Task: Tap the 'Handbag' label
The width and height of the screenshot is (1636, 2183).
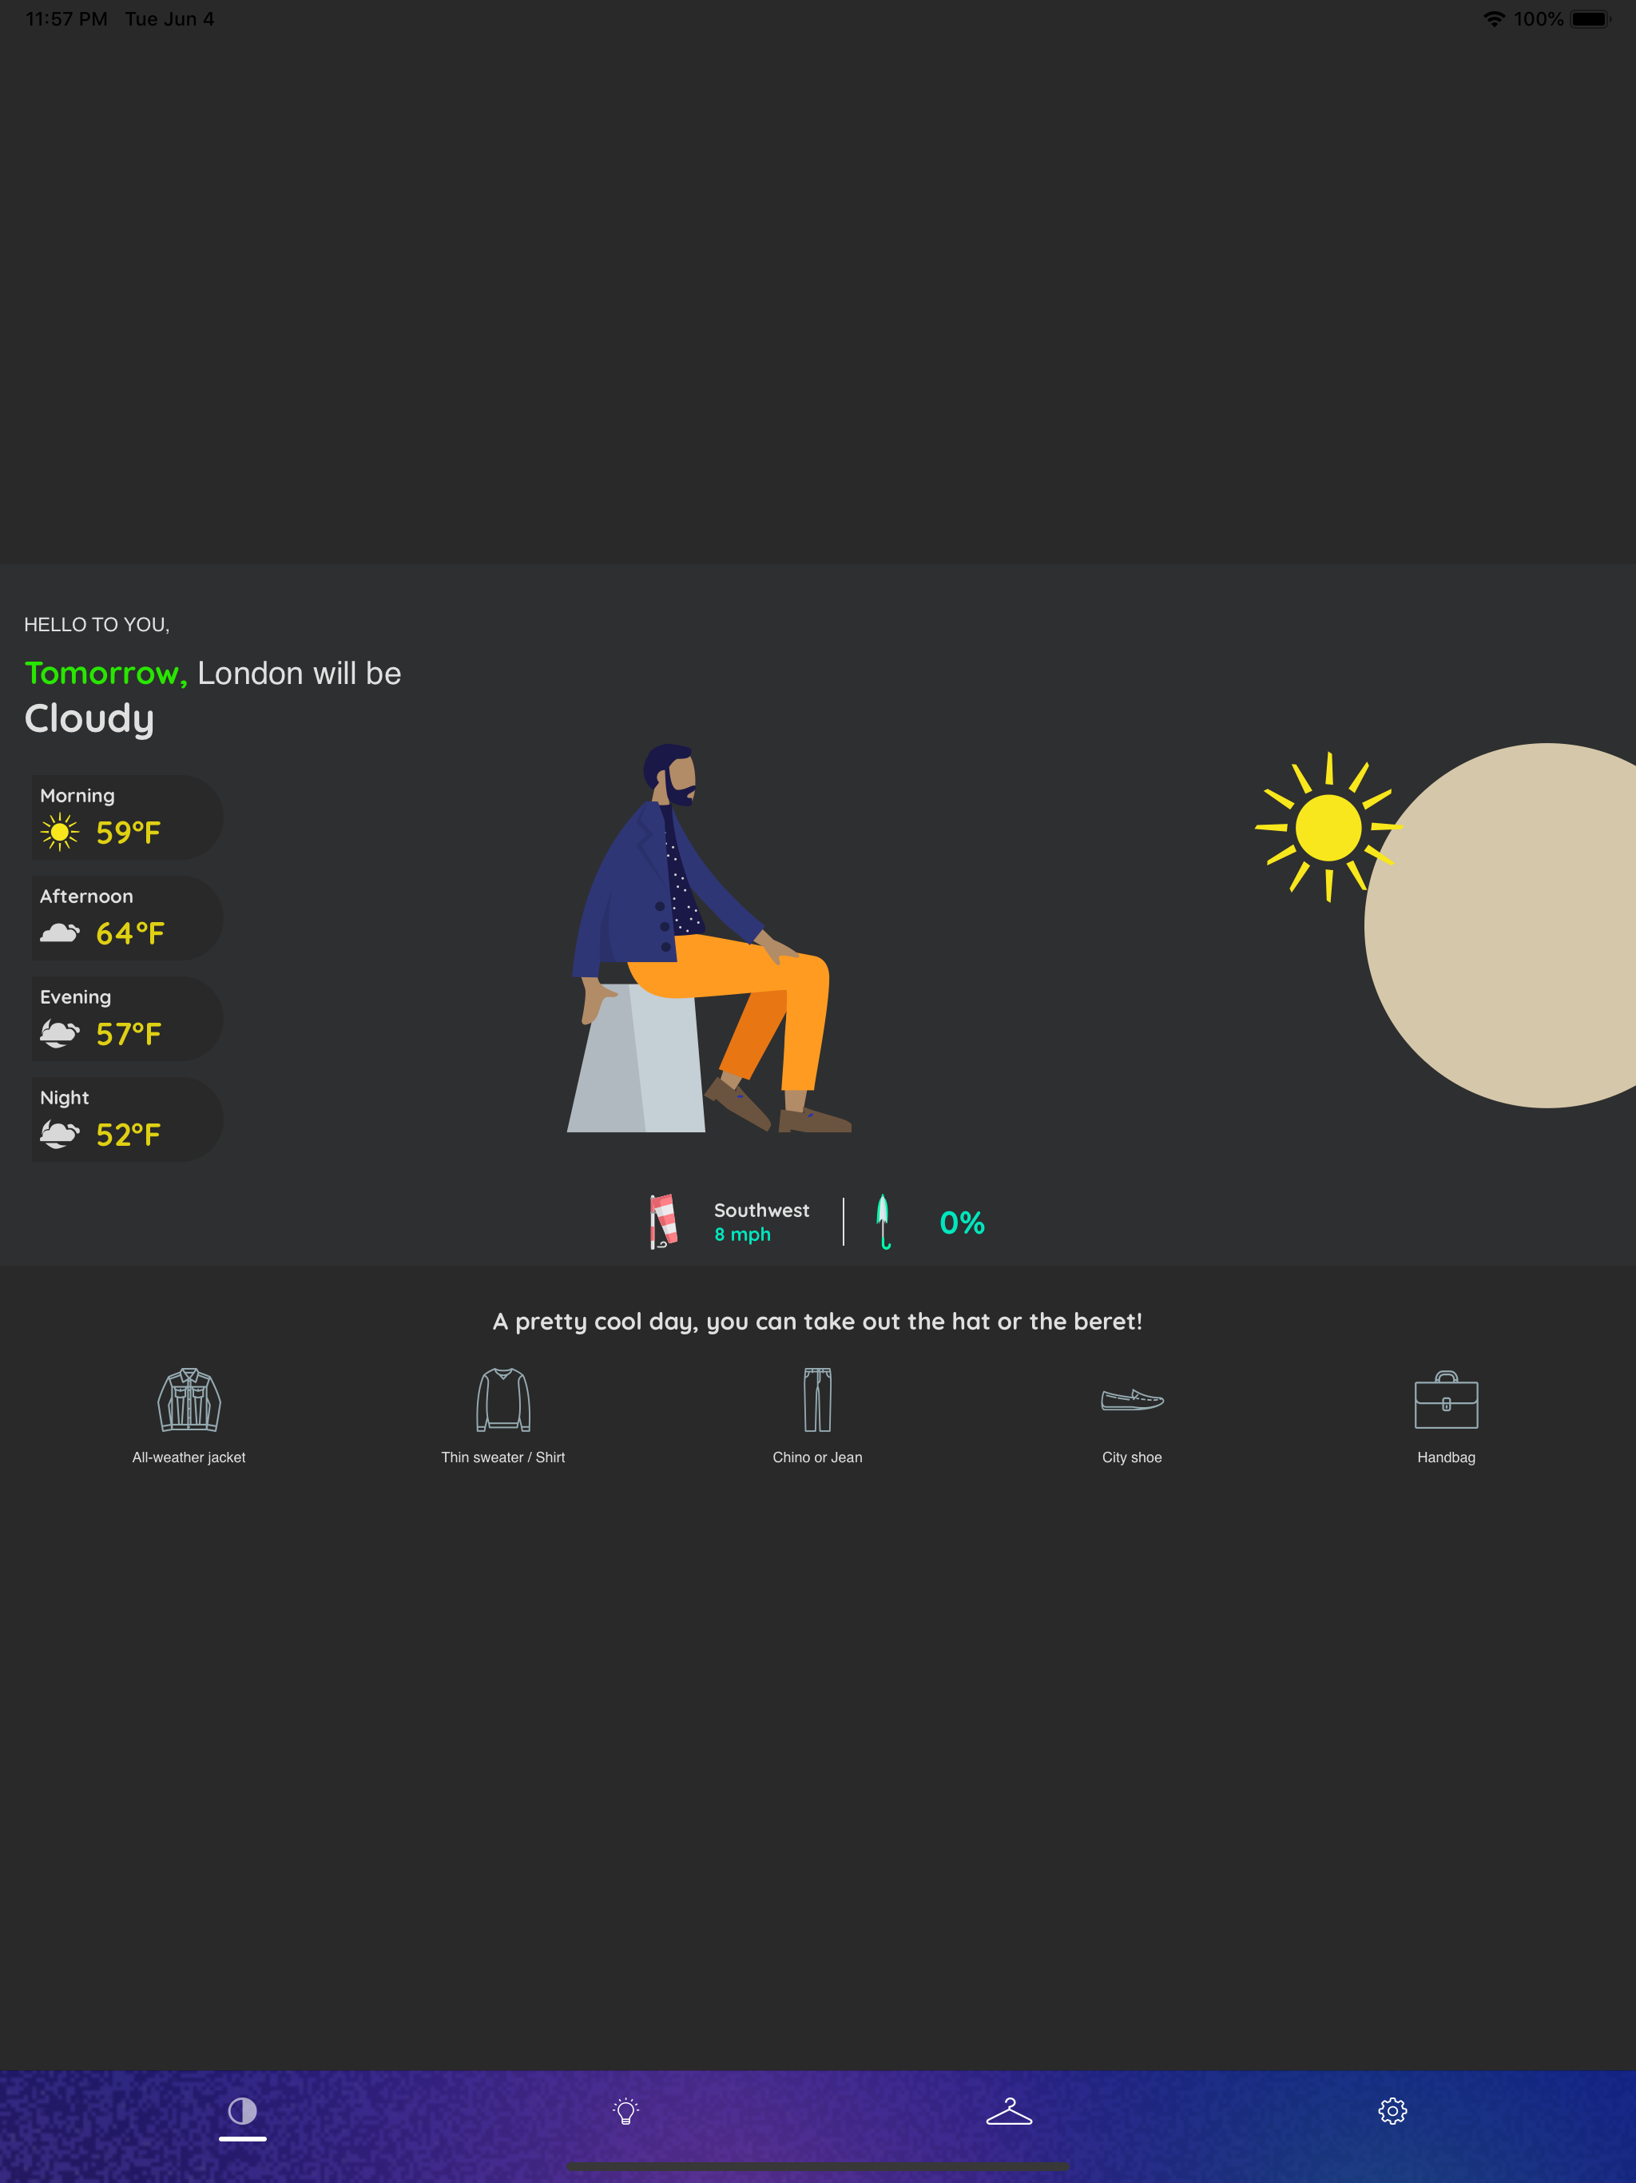Action: pyautogui.click(x=1447, y=1457)
